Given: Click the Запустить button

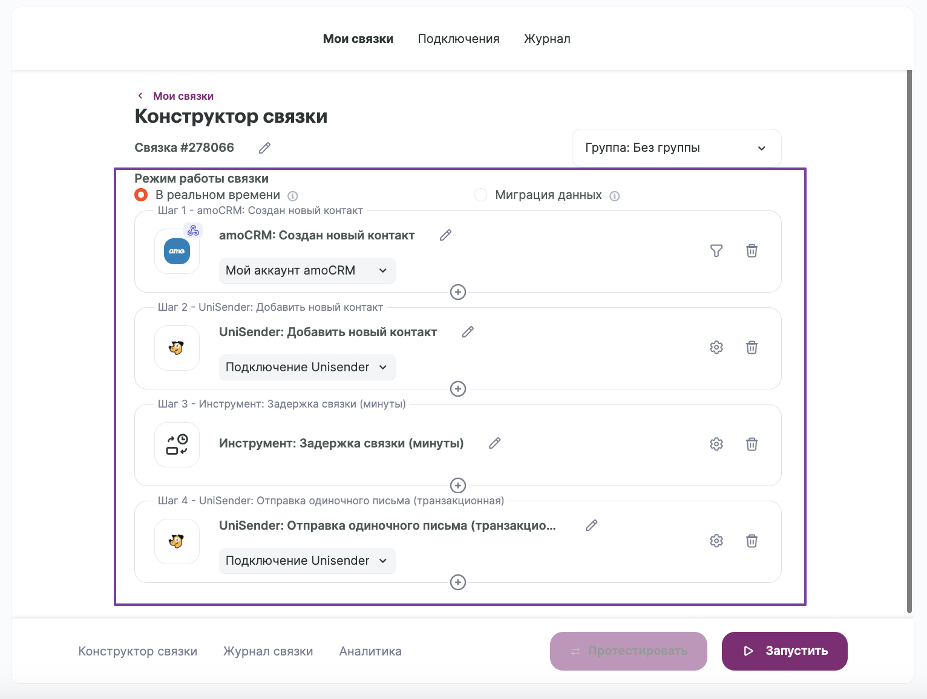Looking at the screenshot, I should (x=785, y=651).
